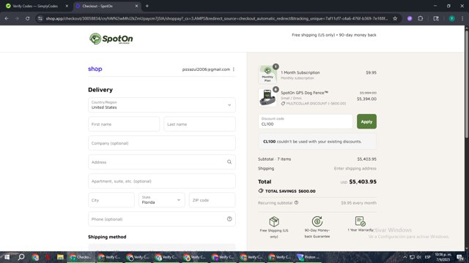The image size is (469, 263).
Task: Switch to the Verify Codes — SimplyCodes tab
Action: pos(35,6)
